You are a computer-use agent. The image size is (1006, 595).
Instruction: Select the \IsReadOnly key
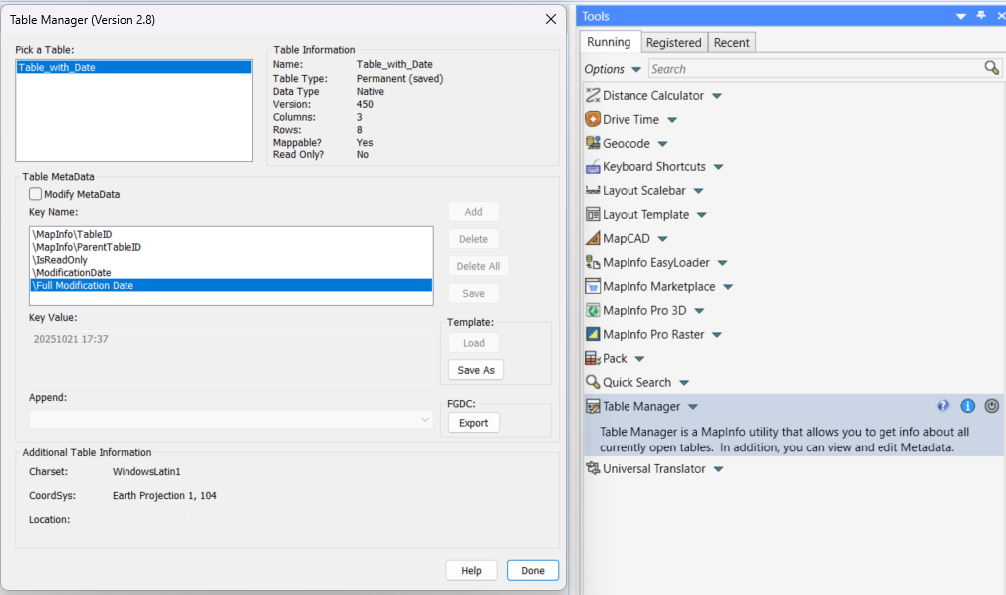coord(231,260)
